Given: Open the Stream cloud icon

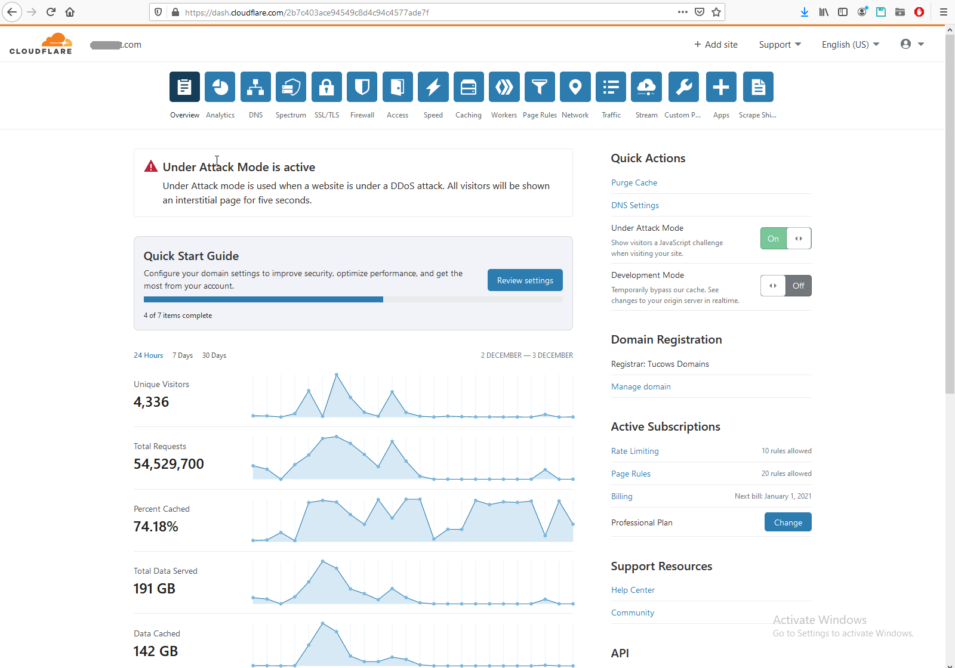Looking at the screenshot, I should point(646,87).
